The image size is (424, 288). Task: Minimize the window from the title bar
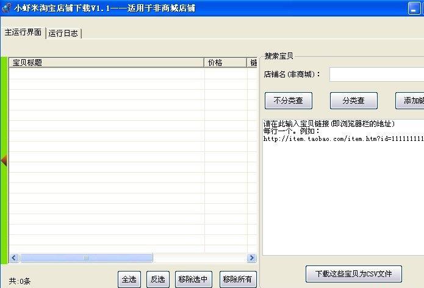(414, 8)
